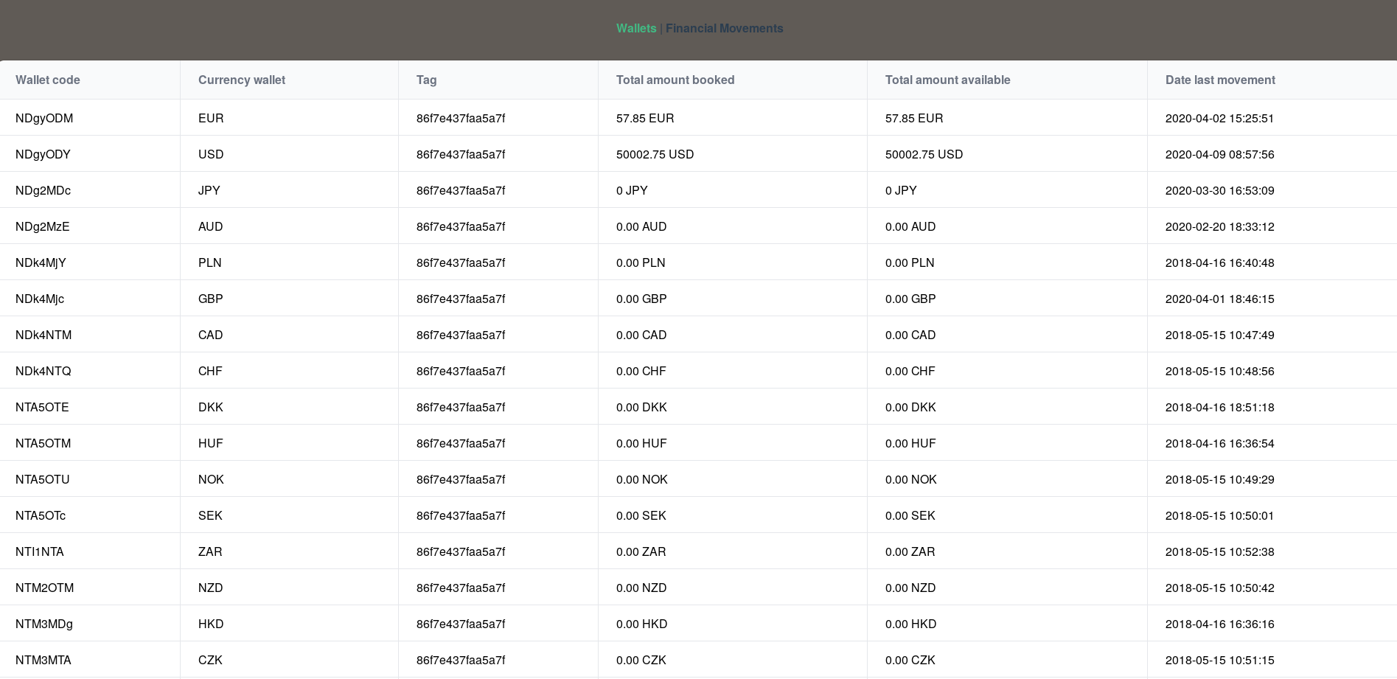1397x679 pixels.
Task: Select wallet code NDg2MzE
Action: pyautogui.click(x=42, y=226)
